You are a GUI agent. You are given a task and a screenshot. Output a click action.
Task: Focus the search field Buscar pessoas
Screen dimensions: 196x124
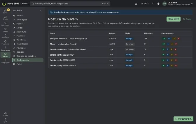[70, 3]
